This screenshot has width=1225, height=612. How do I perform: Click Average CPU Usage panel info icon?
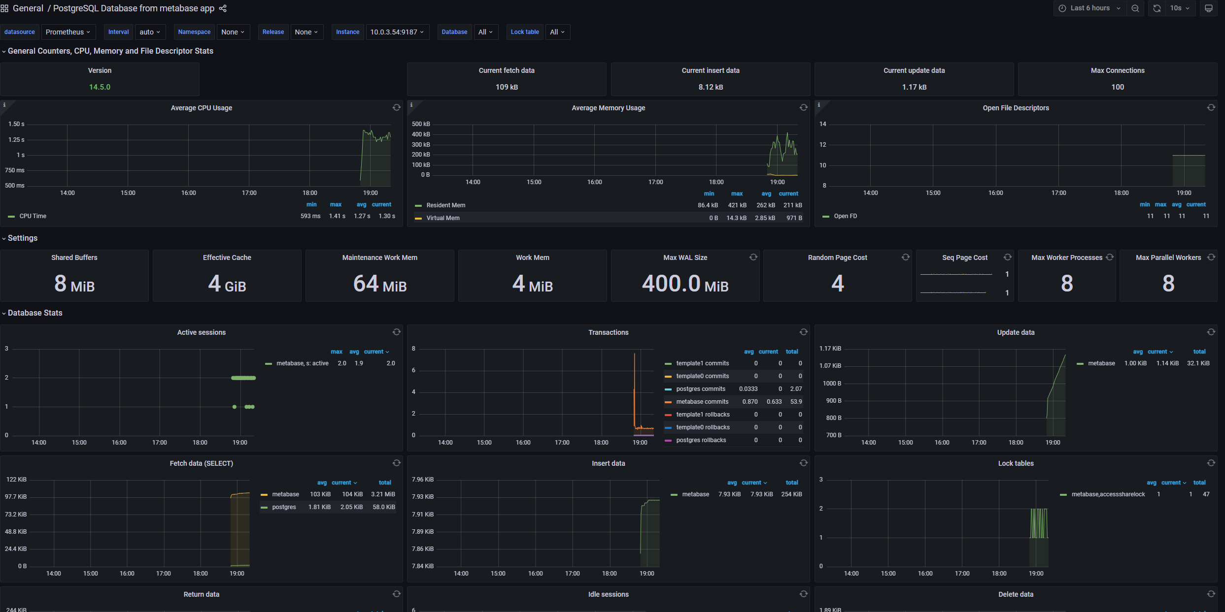4,105
